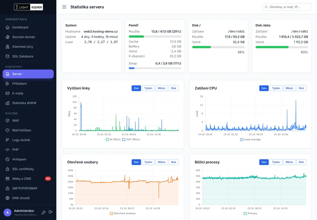
Task: Focus the Doména, e-mail, IP search field
Action: [287, 7]
